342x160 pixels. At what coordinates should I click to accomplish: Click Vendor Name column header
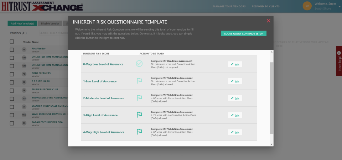31,42
